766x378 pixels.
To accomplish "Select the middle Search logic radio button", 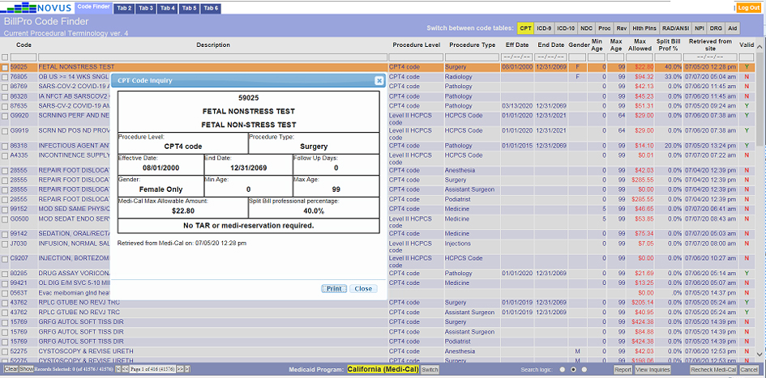I will pyautogui.click(x=573, y=369).
